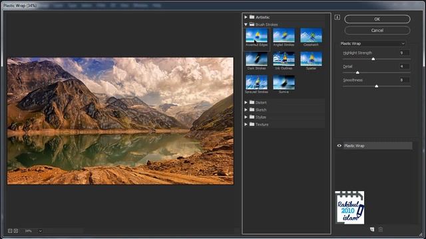Click the Detail label text
This screenshot has width=426, height=239.
pos(347,66)
